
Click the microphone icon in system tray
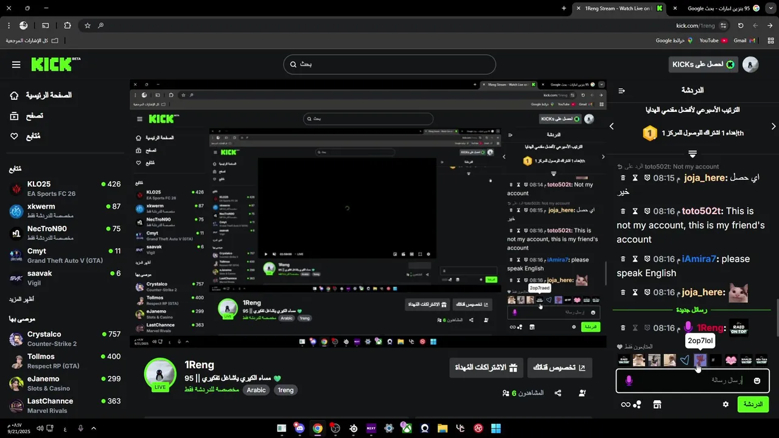point(80,428)
